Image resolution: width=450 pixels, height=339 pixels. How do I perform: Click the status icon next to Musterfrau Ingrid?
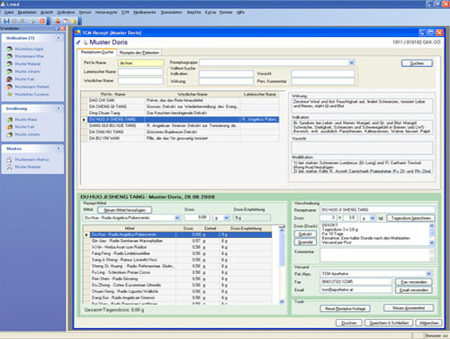[10, 49]
